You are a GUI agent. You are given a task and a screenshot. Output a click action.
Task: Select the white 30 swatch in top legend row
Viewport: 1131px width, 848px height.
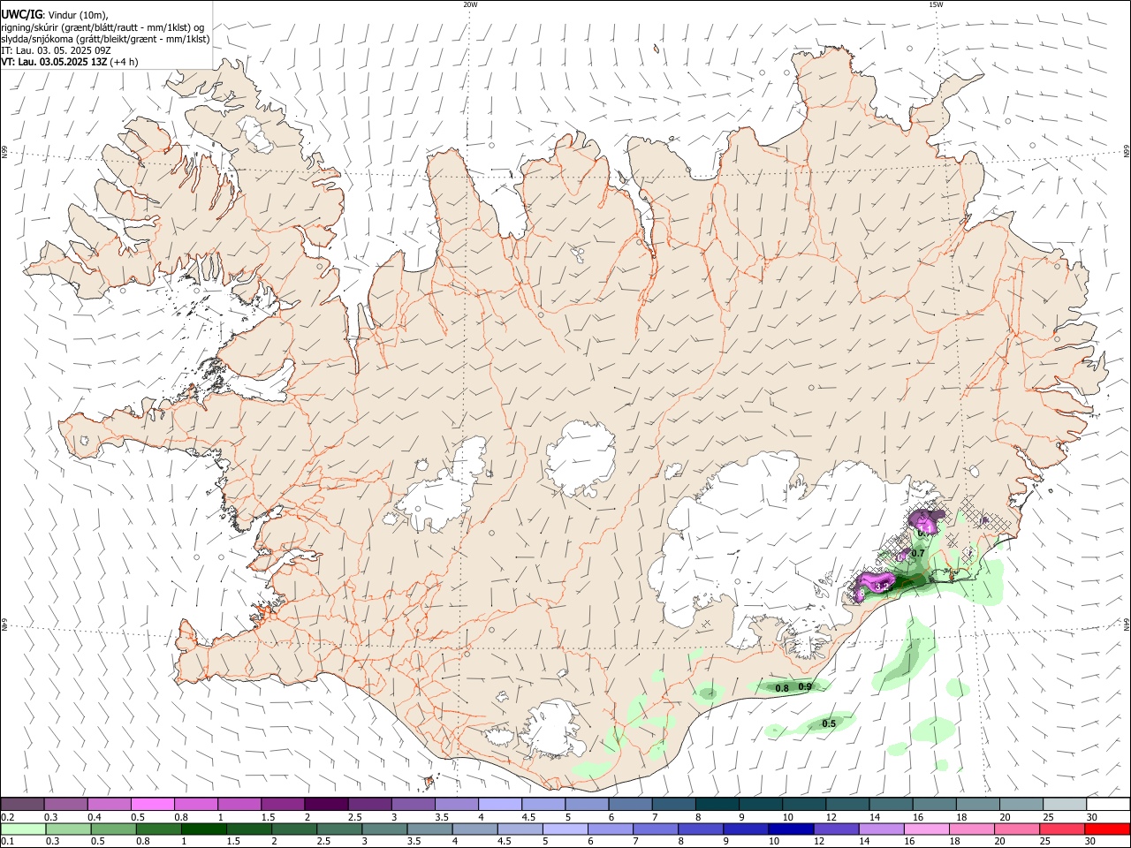point(1108,804)
